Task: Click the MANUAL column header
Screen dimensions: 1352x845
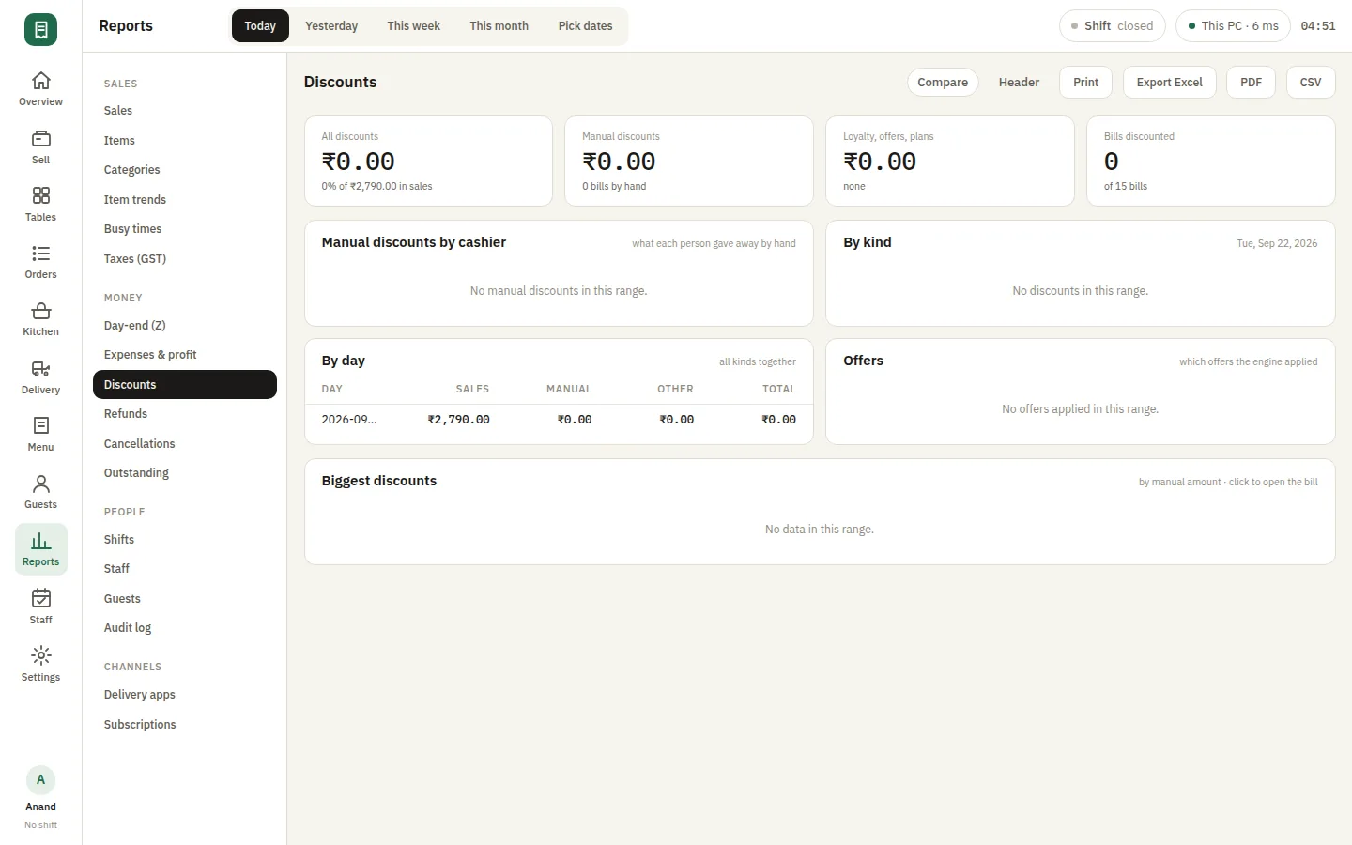Action: click(x=569, y=389)
